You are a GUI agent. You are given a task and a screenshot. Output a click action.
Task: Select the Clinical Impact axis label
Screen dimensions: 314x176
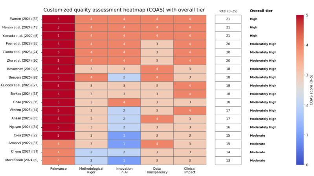190,170
